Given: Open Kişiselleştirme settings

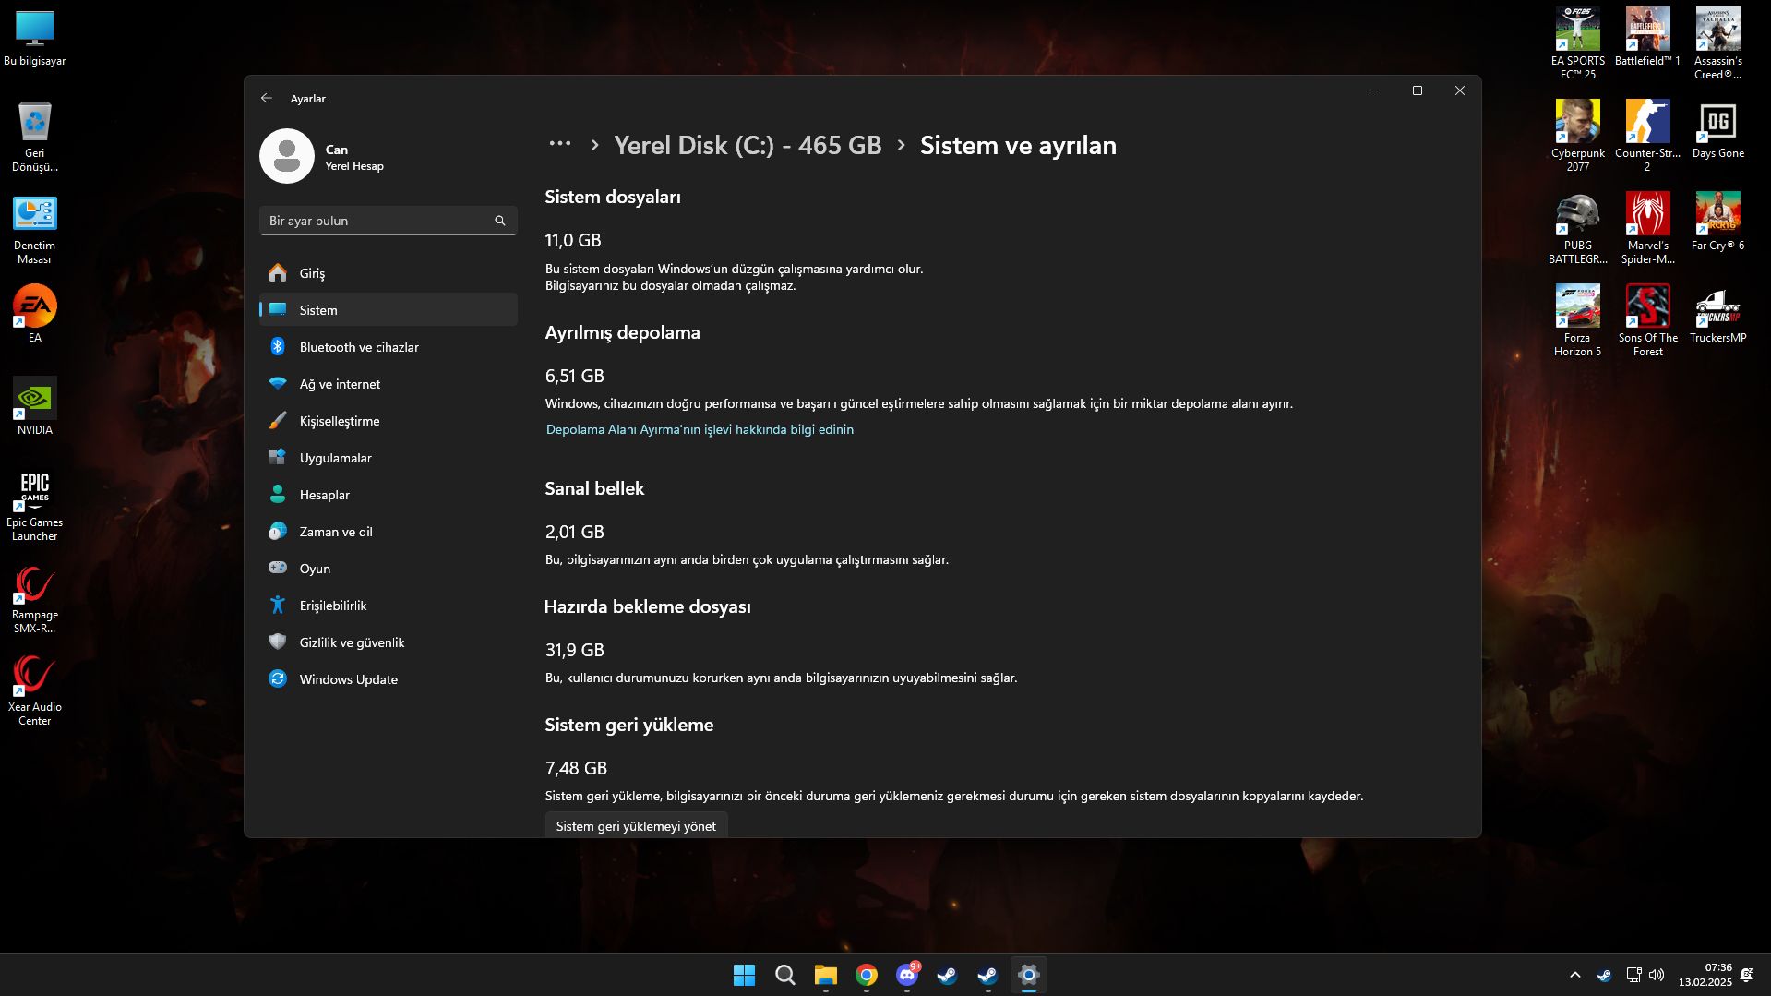Looking at the screenshot, I should pyautogui.click(x=388, y=421).
